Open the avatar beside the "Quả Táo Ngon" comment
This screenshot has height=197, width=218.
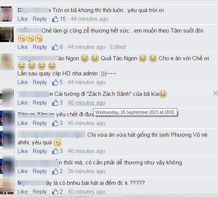(7, 61)
